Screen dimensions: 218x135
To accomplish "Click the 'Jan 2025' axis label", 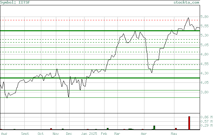I will 89,134.
